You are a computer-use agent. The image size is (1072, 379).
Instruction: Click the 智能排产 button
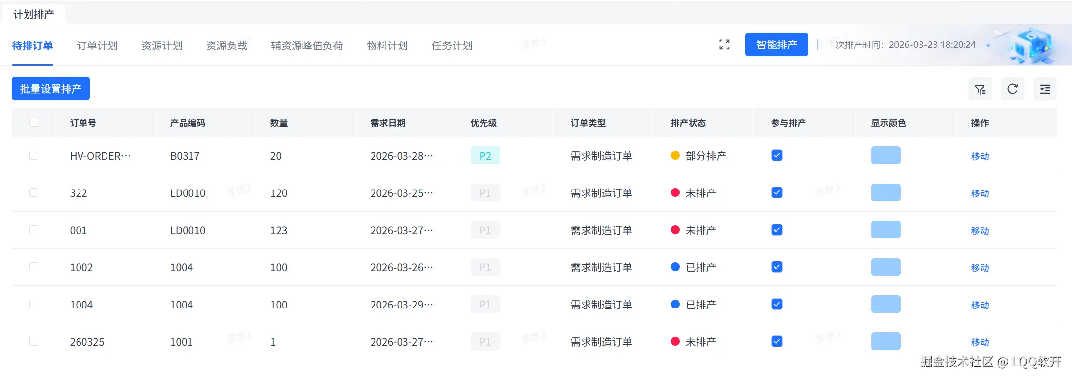(x=776, y=45)
